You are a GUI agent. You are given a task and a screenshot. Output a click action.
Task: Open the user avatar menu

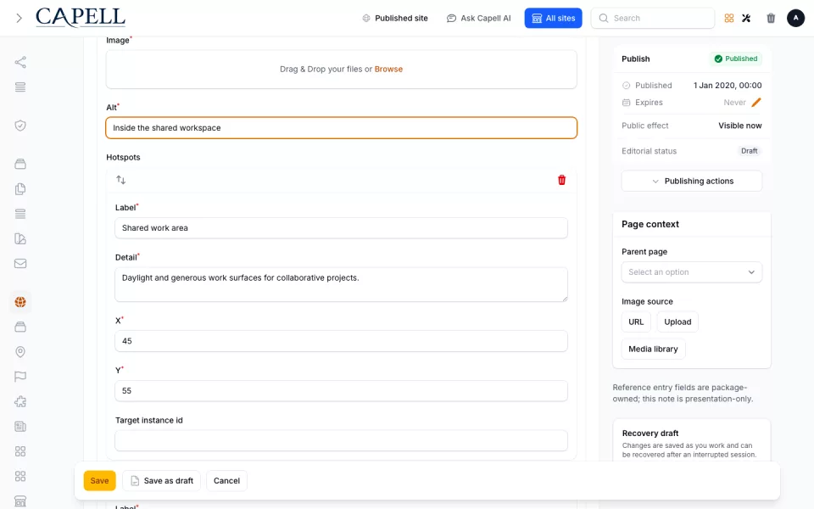point(795,18)
